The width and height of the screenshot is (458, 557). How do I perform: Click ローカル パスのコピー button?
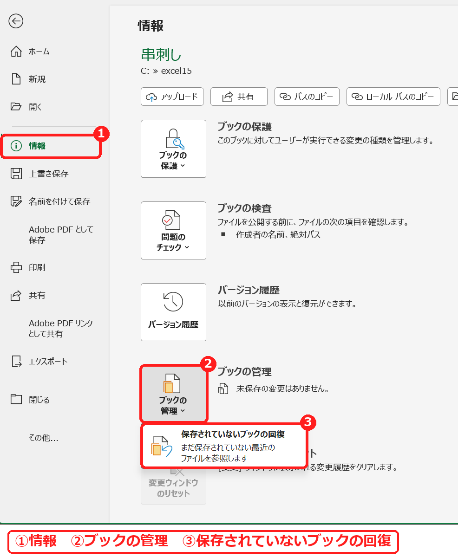click(x=393, y=97)
